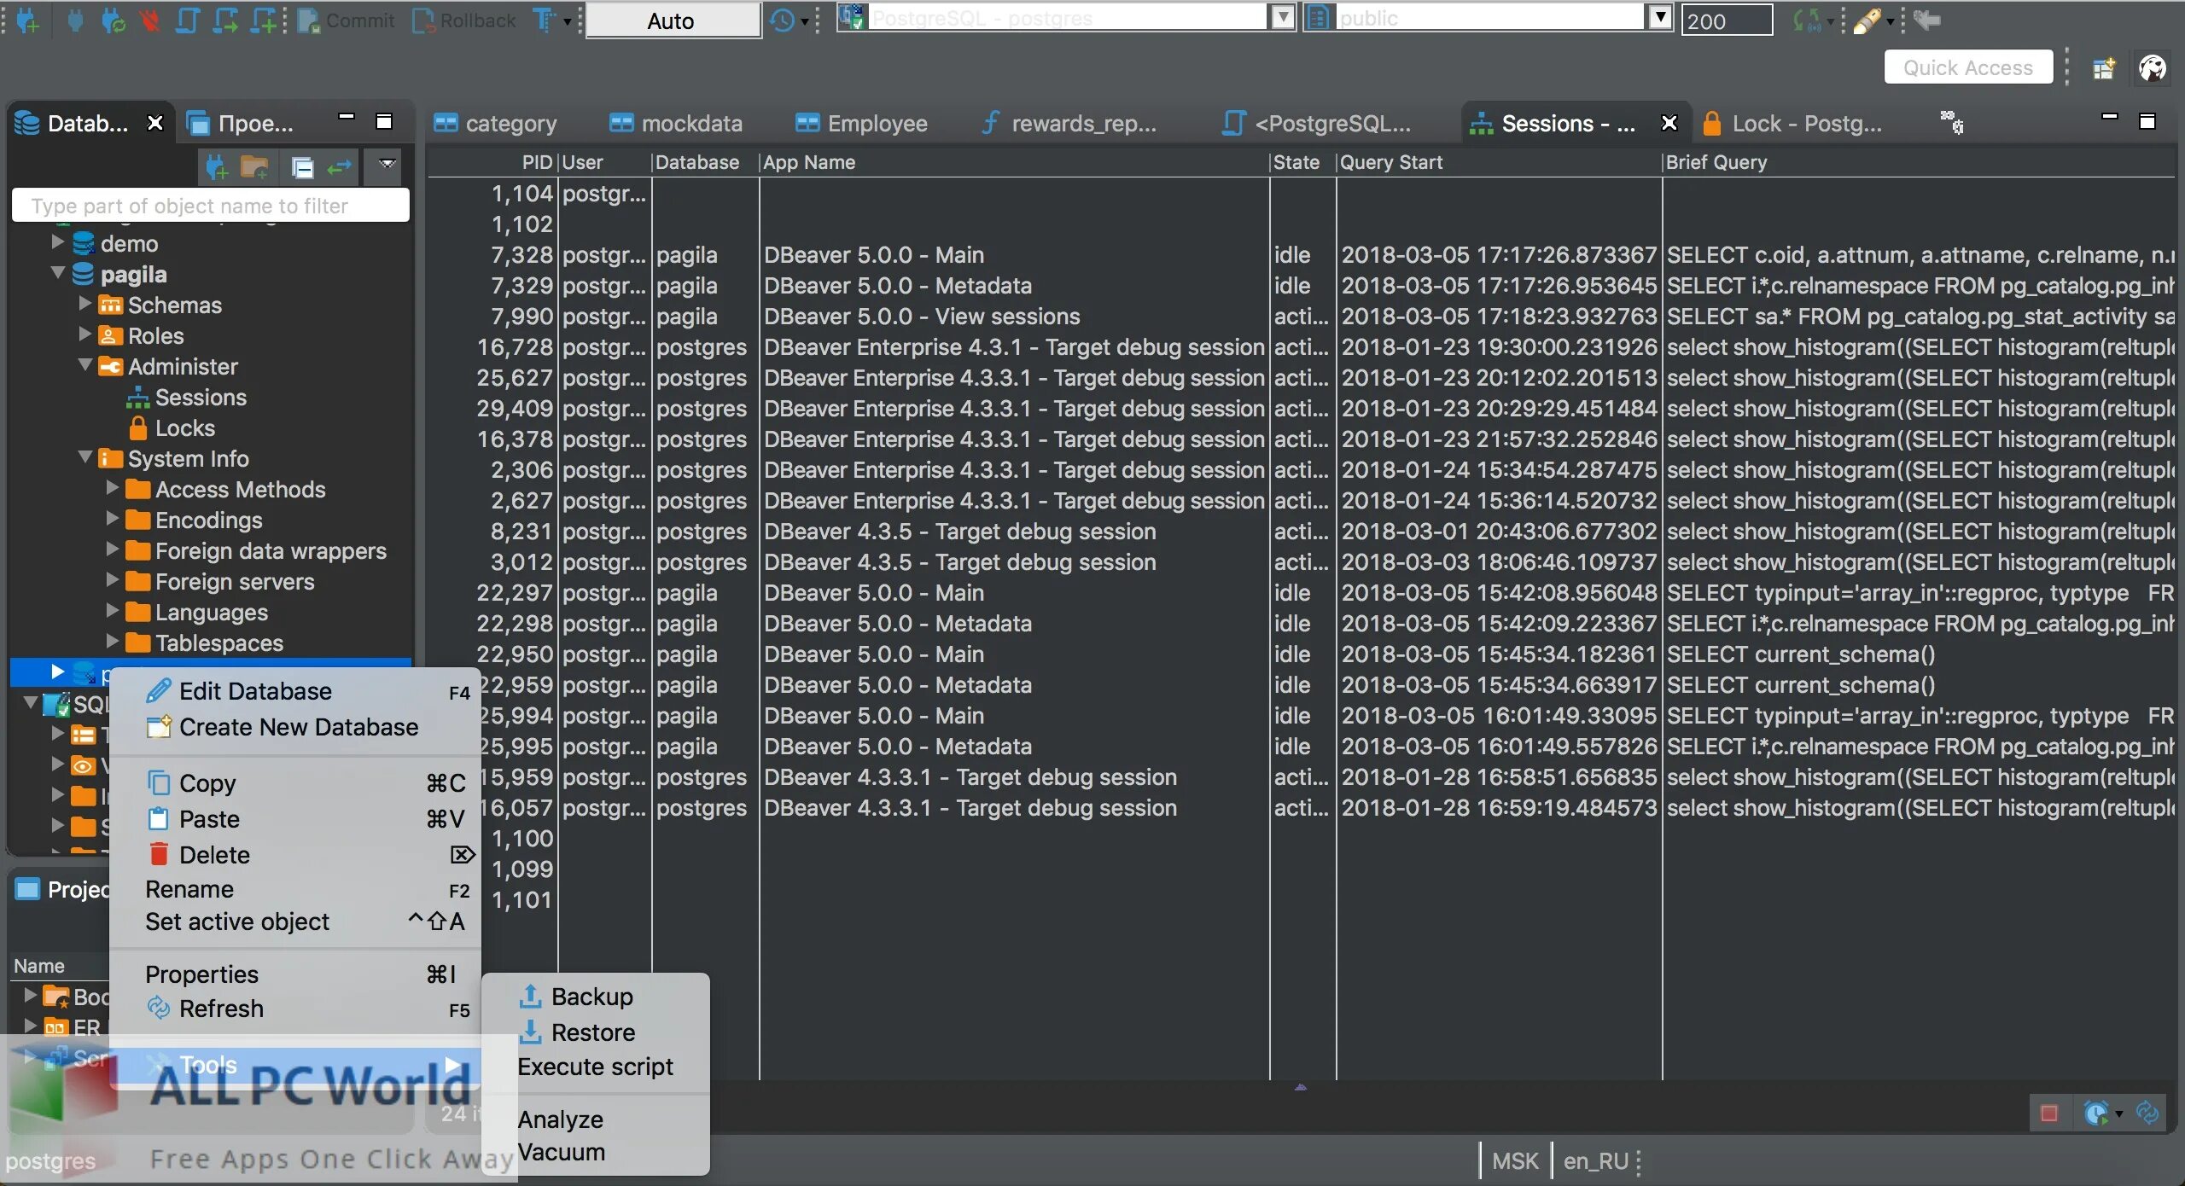The height and width of the screenshot is (1186, 2185).
Task: Toggle Link with Editor arrows icon
Action: [x=340, y=167]
